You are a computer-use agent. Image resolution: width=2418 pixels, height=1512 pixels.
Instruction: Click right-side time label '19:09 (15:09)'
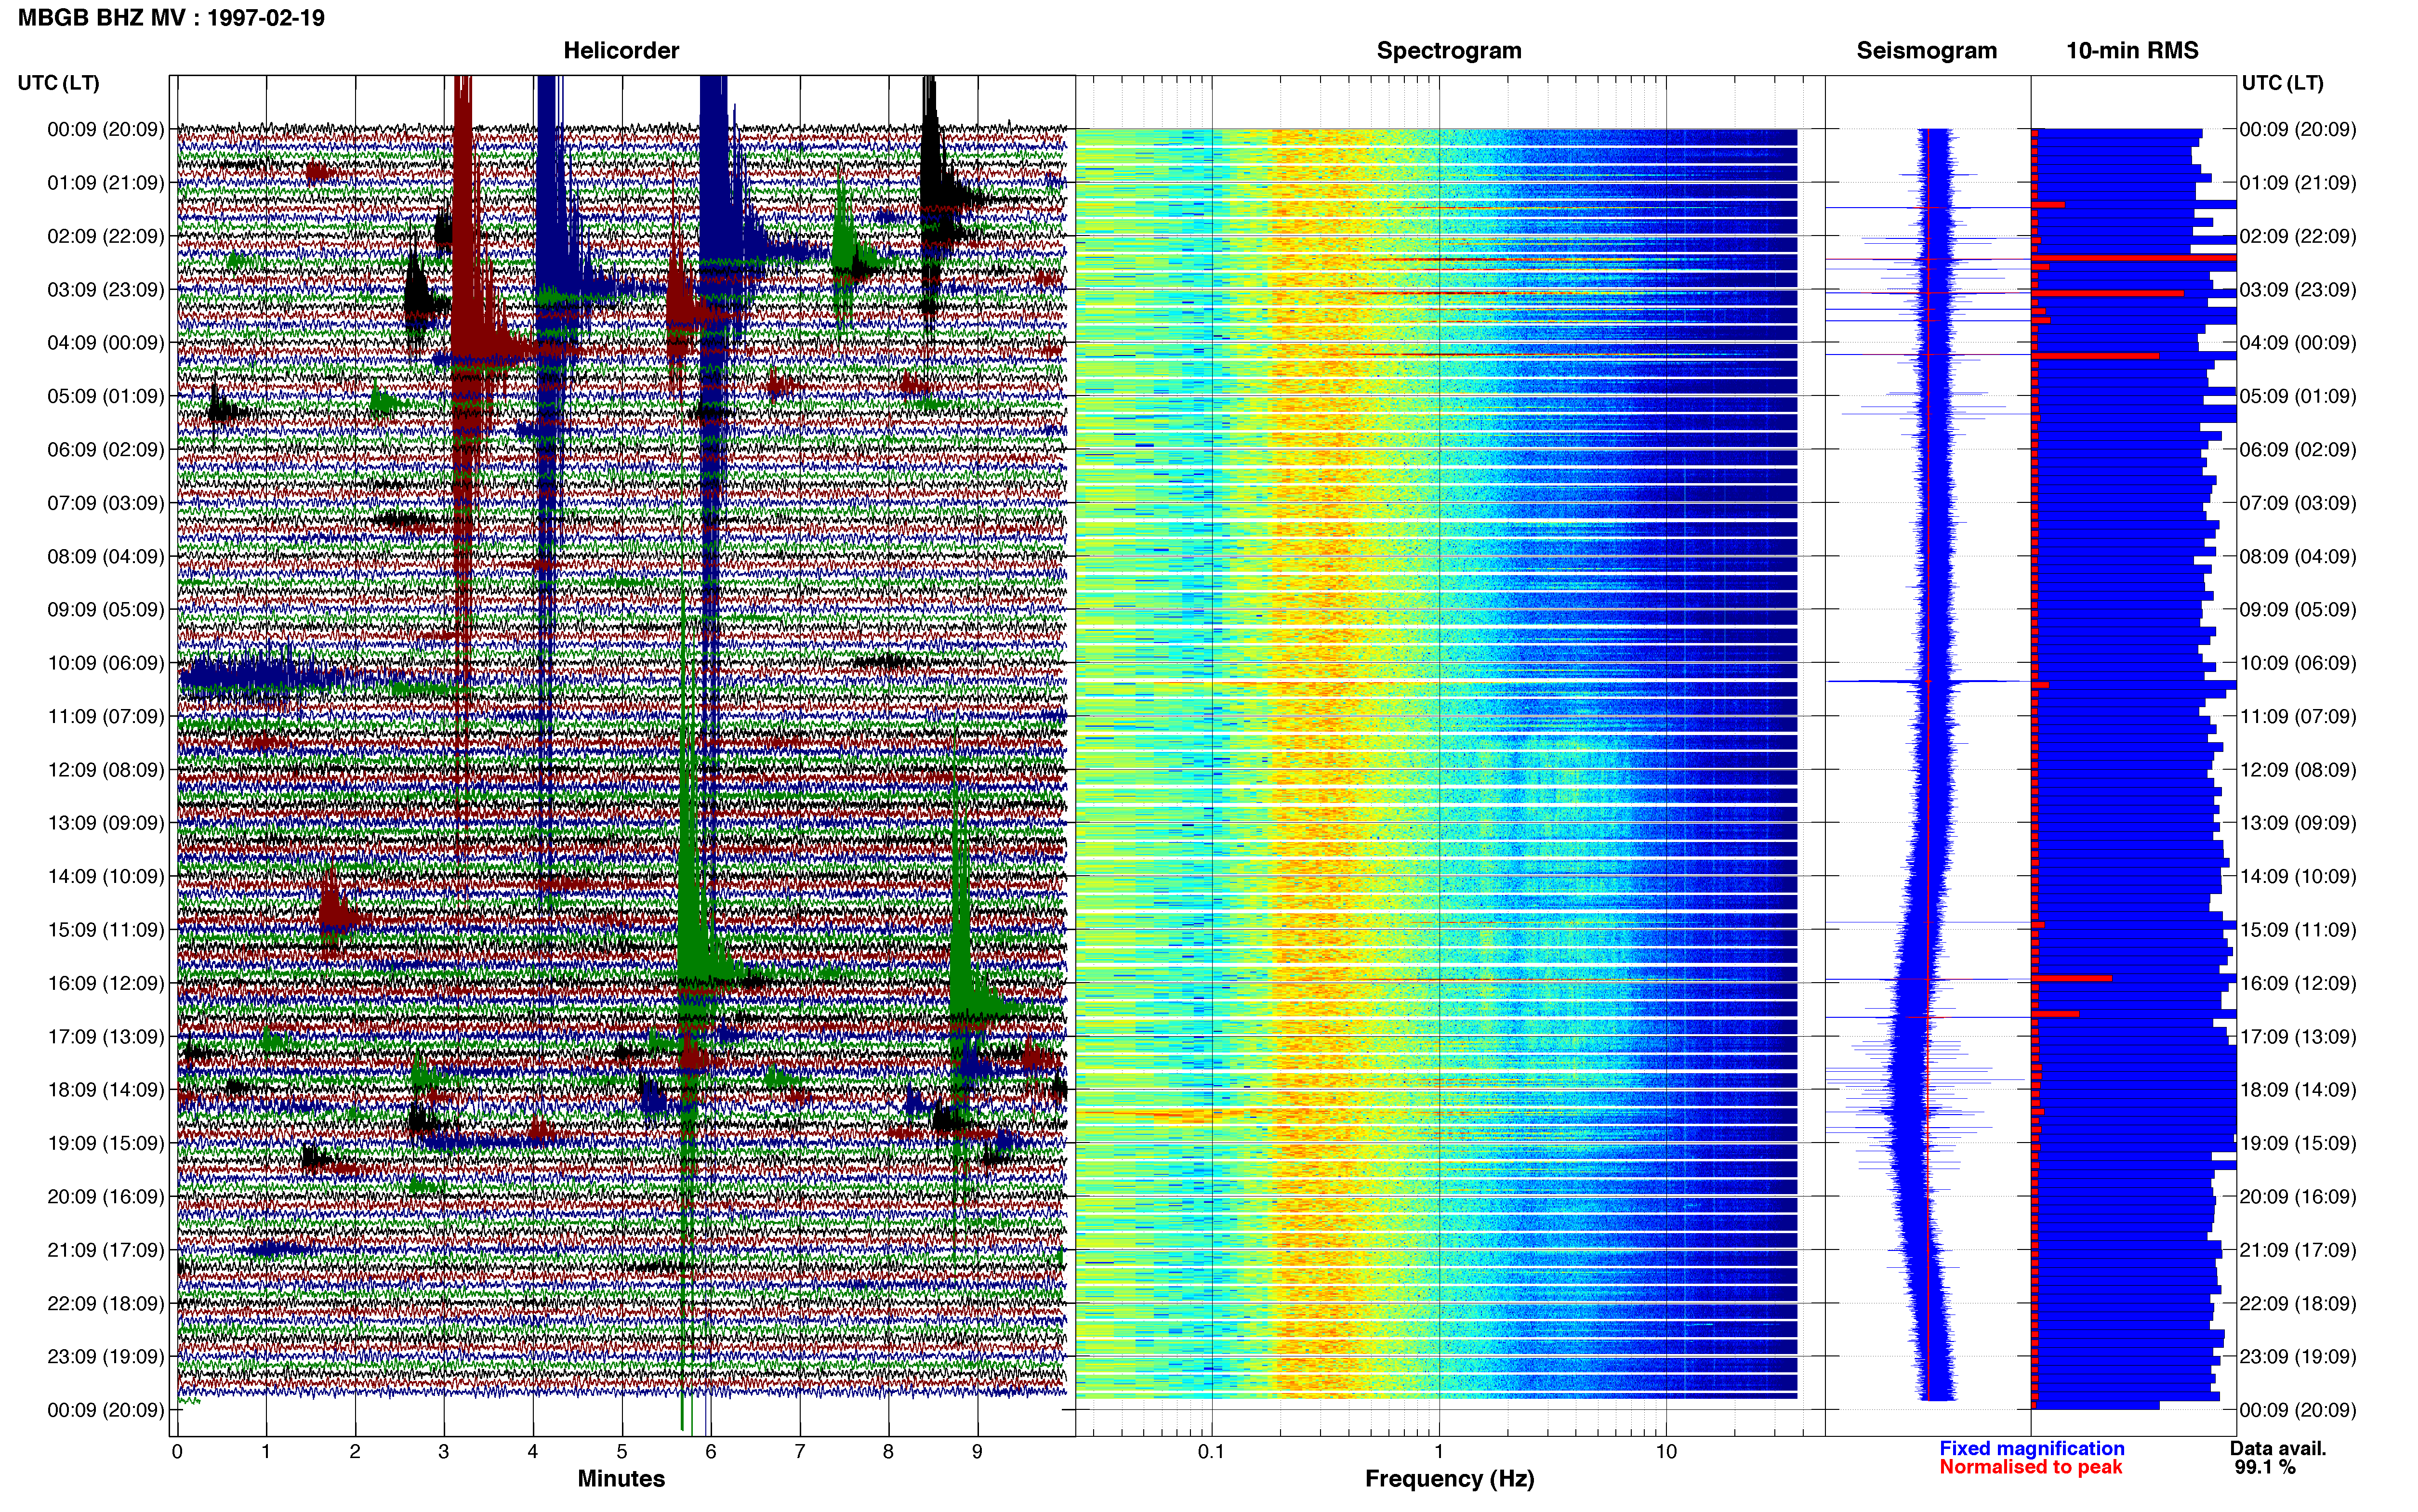(x=2298, y=1143)
